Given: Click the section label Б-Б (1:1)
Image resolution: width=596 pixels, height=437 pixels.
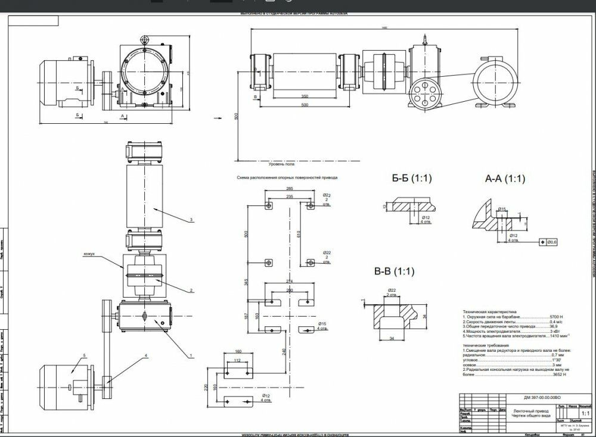Looking at the screenshot, I should coord(412,178).
